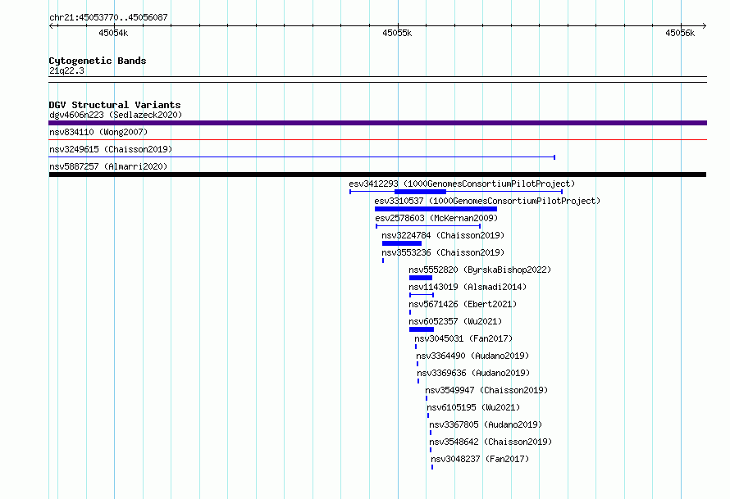The height and width of the screenshot is (499, 730).
Task: Open variant nsv3548642 (Chaisson2019) label
Action: (490, 442)
